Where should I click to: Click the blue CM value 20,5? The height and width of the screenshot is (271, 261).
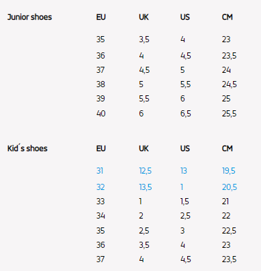[x=230, y=187]
